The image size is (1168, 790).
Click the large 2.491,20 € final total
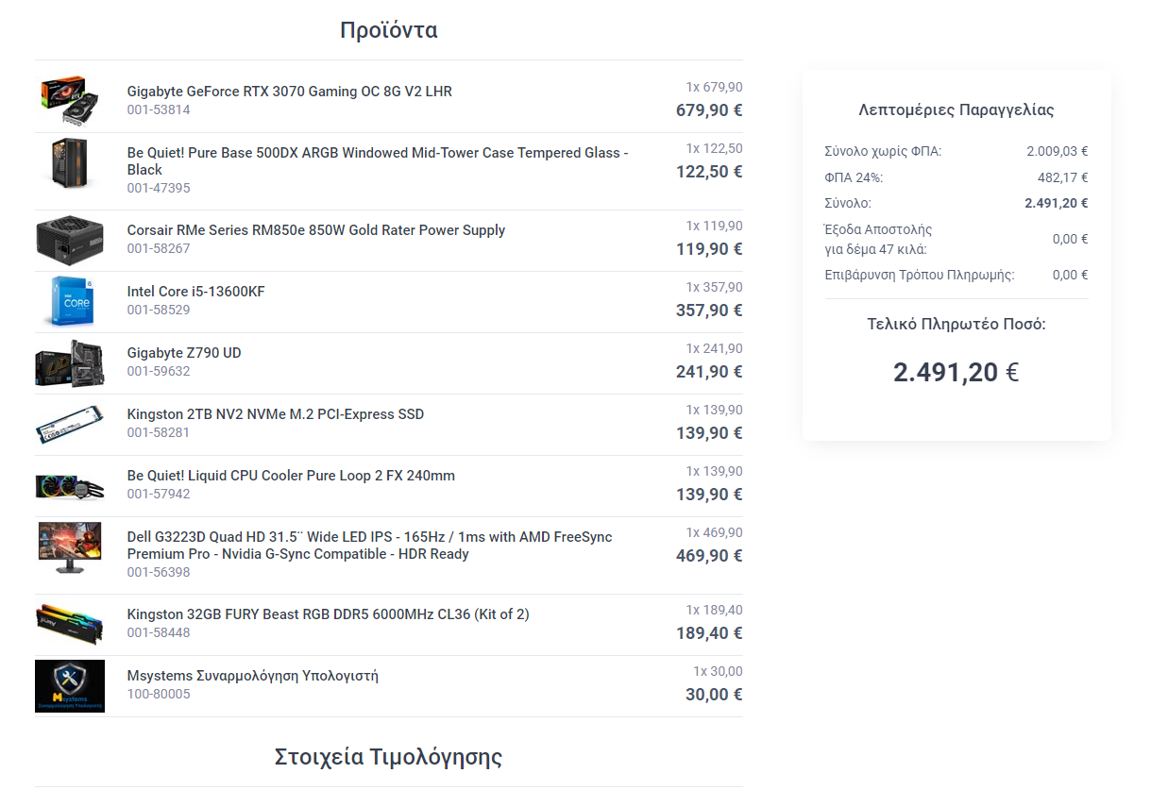[x=956, y=372]
